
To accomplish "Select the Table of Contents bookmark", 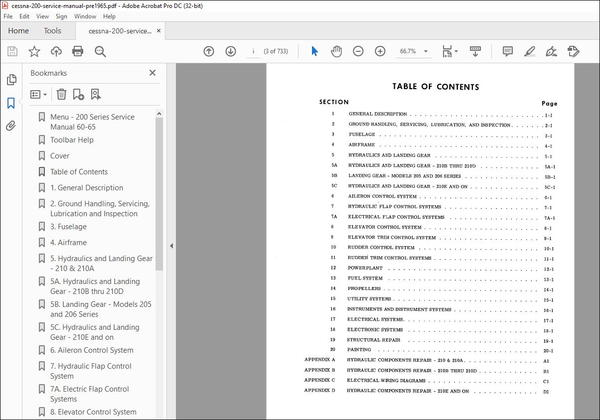I will pyautogui.click(x=79, y=172).
